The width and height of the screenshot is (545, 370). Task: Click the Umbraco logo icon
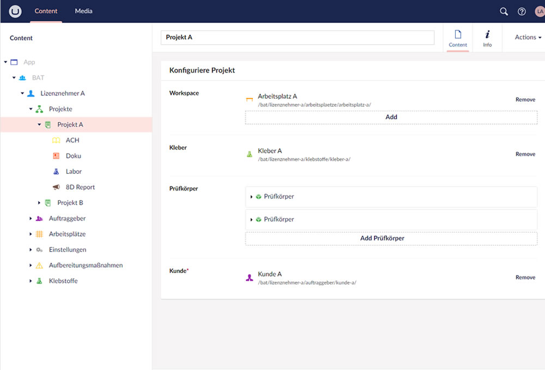click(15, 11)
